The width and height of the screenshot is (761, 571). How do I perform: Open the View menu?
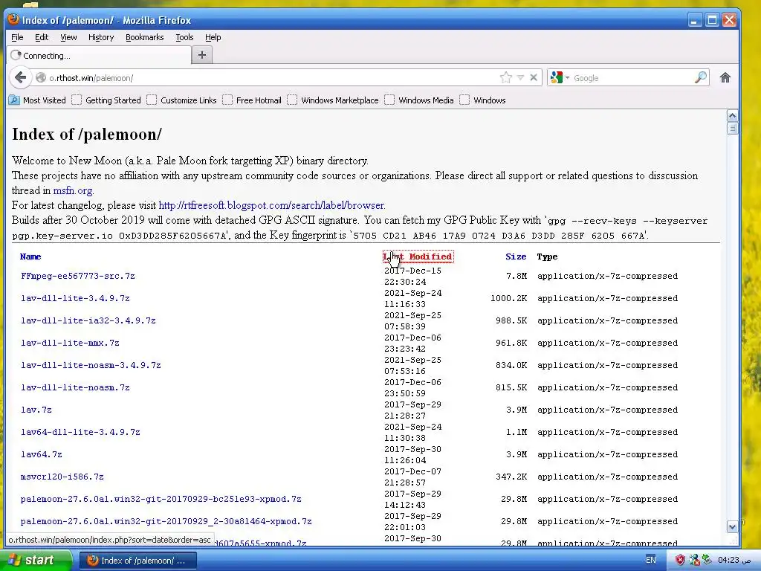click(68, 37)
